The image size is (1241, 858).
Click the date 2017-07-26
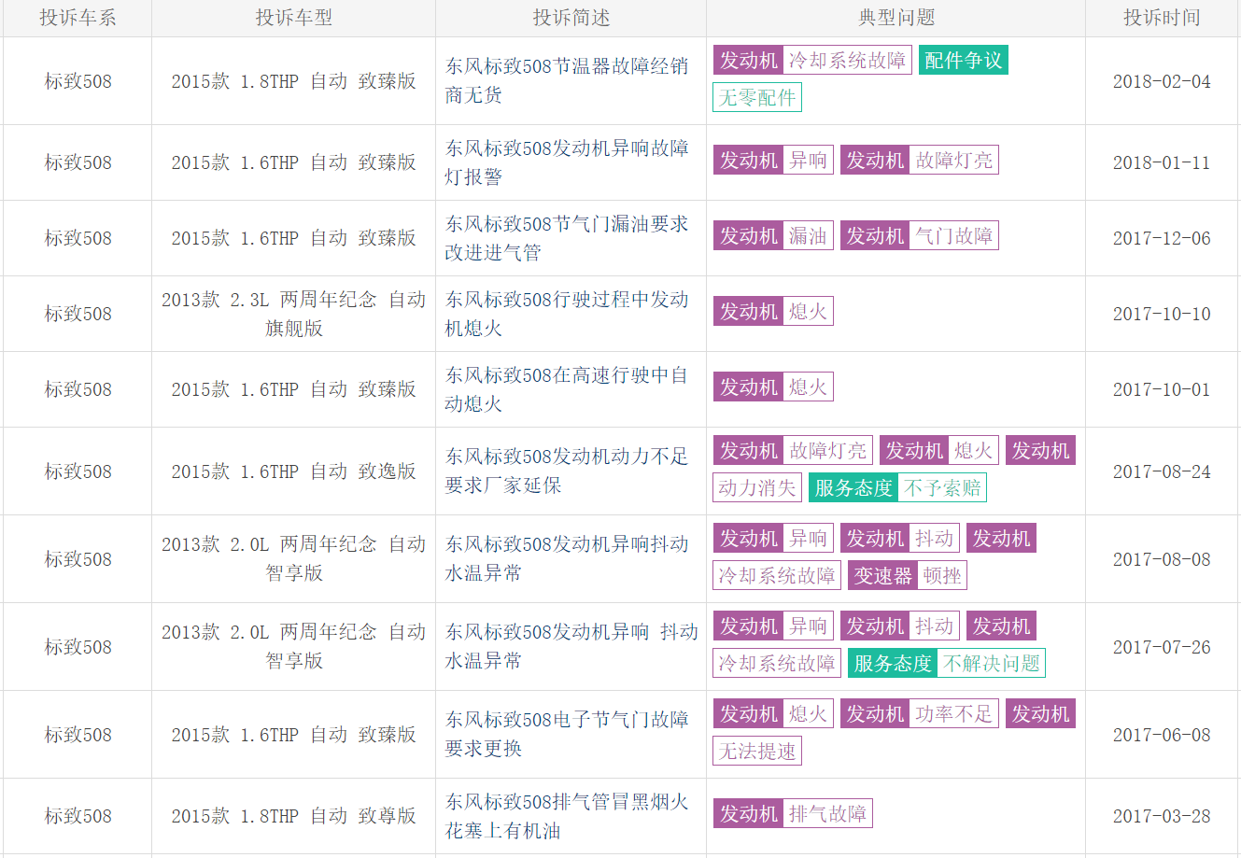click(x=1162, y=647)
